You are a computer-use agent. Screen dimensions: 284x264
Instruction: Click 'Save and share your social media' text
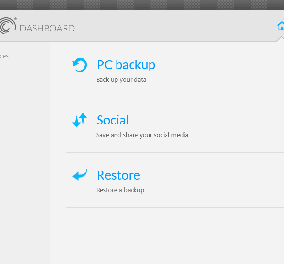[x=142, y=135]
